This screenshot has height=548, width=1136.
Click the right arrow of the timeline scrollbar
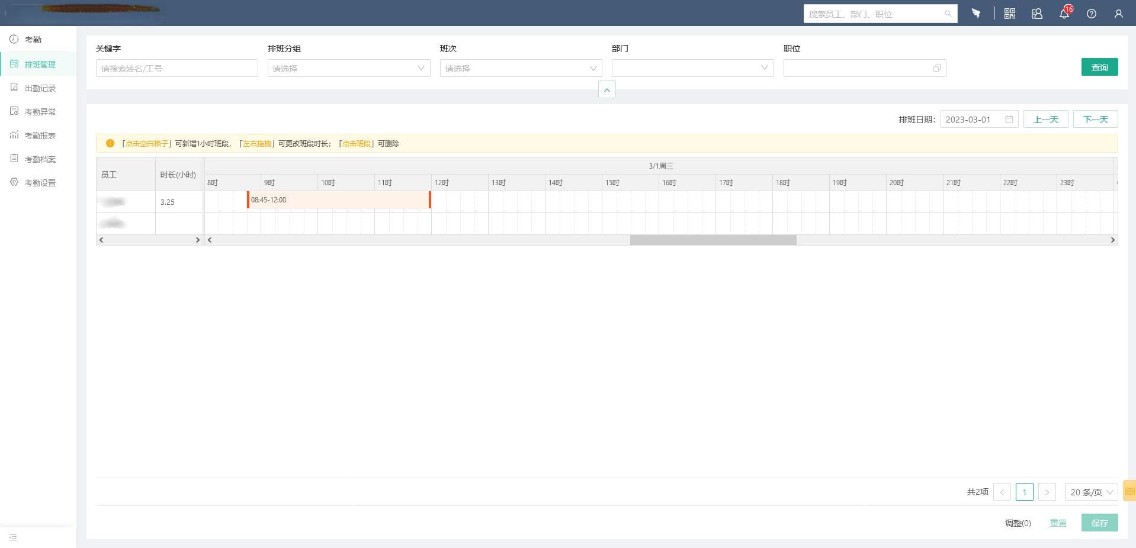coord(1112,240)
